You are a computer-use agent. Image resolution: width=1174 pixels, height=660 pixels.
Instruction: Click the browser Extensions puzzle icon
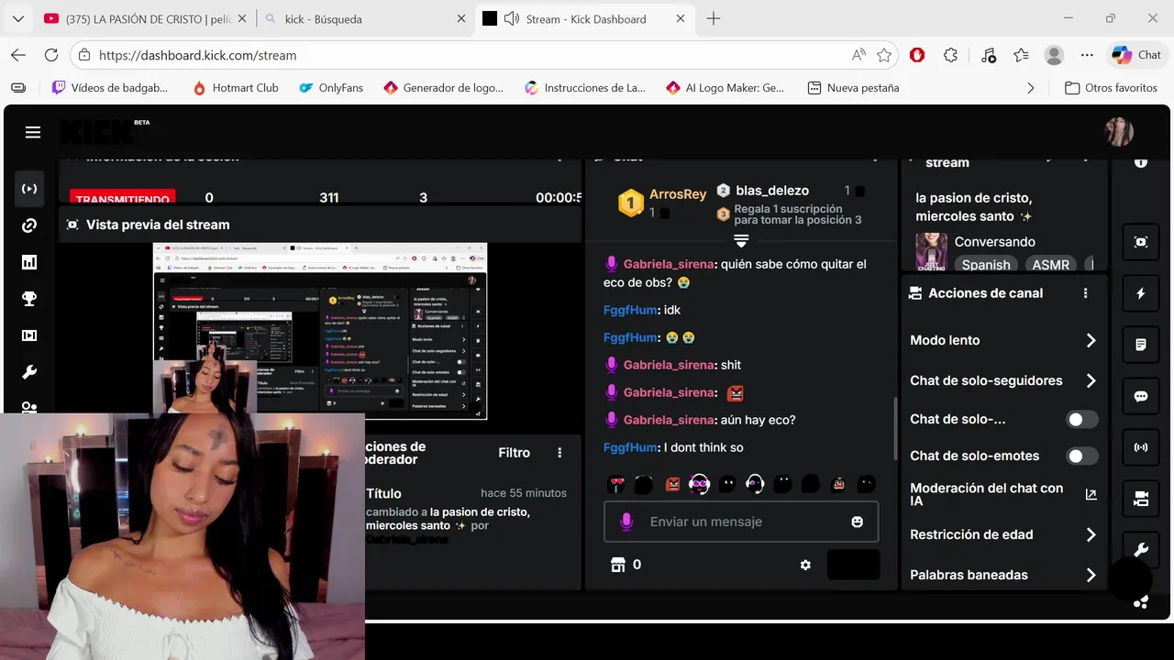951,55
